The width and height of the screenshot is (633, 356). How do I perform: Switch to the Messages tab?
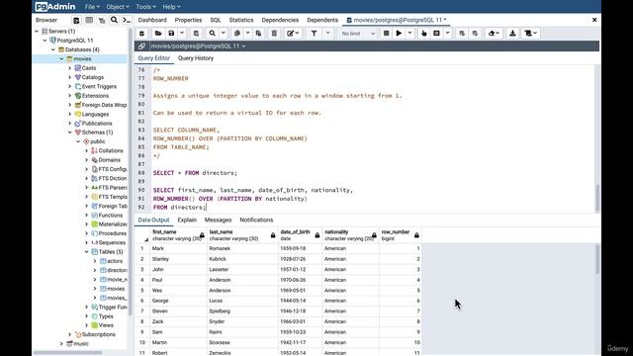218,220
